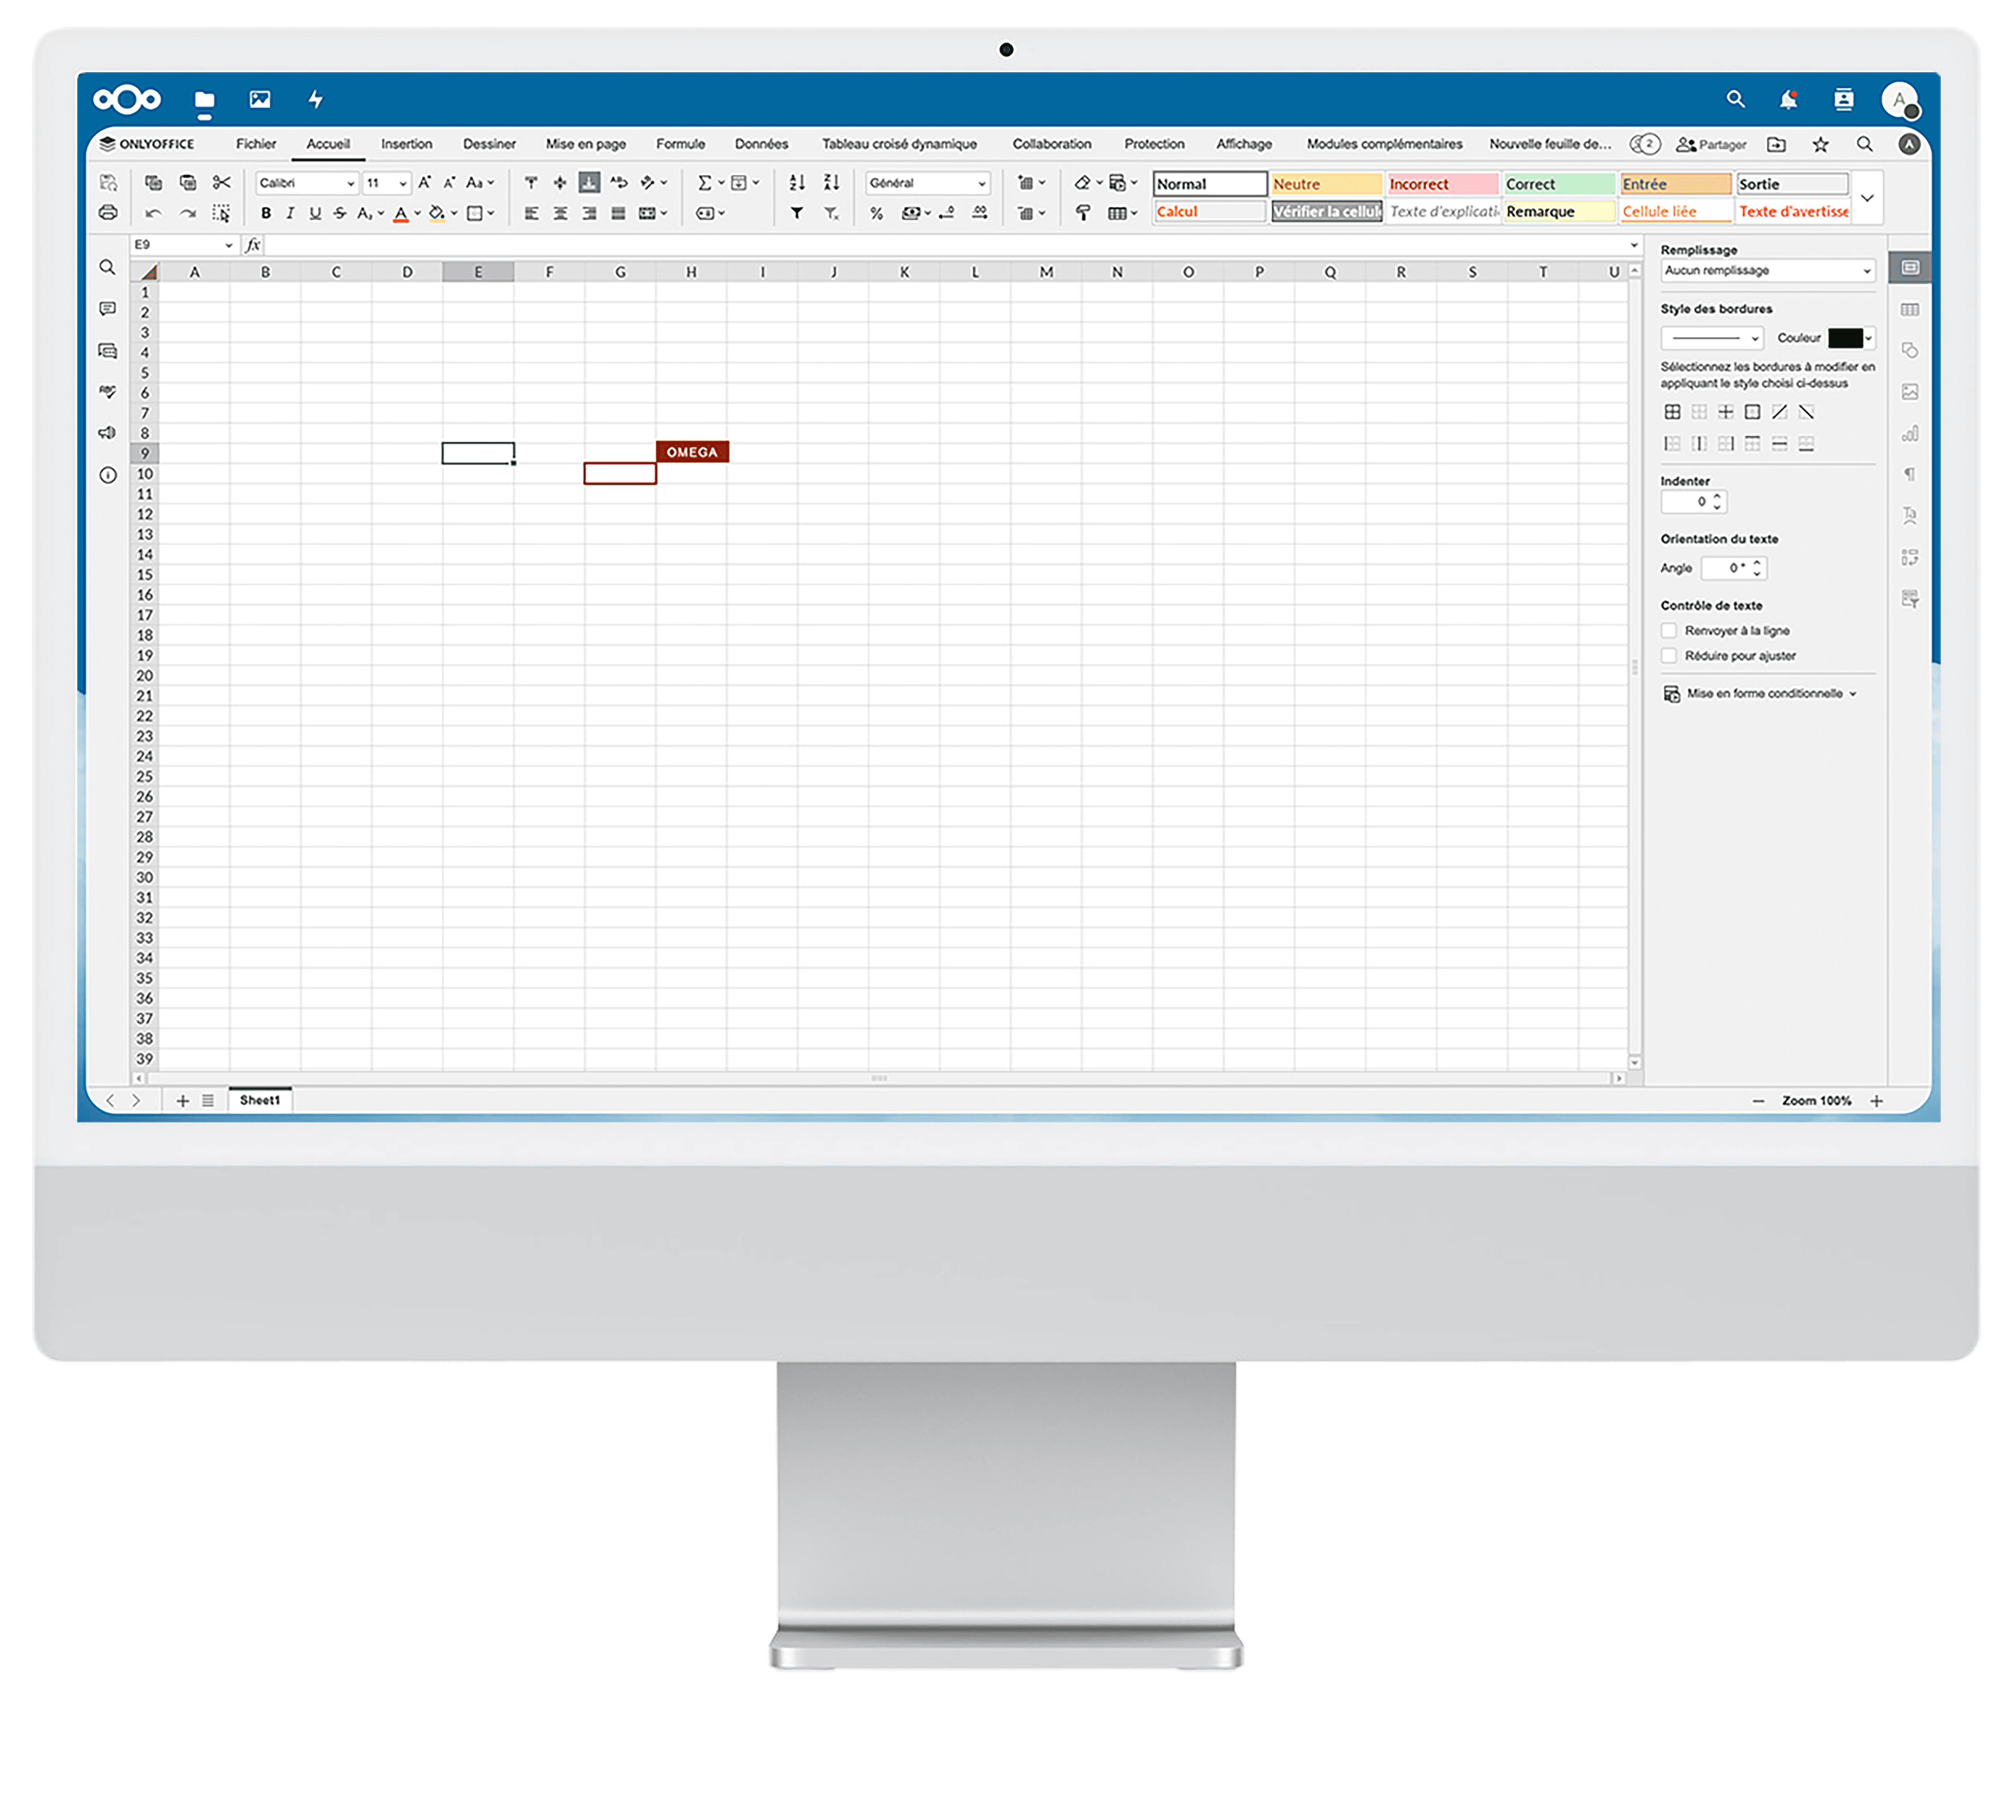The width and height of the screenshot is (2016, 1820).
Task: Click the Cut scissors icon
Action: [x=222, y=182]
